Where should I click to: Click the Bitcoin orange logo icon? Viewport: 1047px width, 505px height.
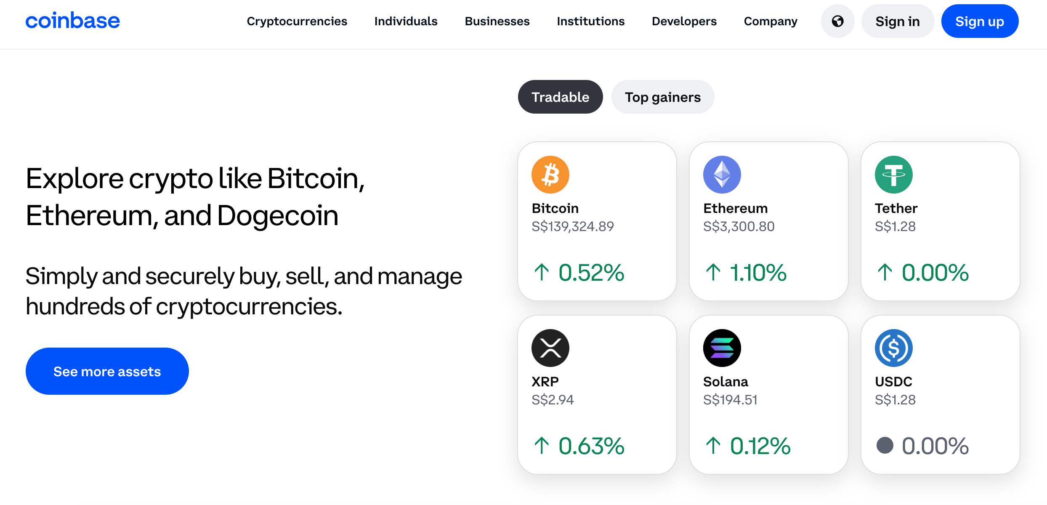(550, 175)
